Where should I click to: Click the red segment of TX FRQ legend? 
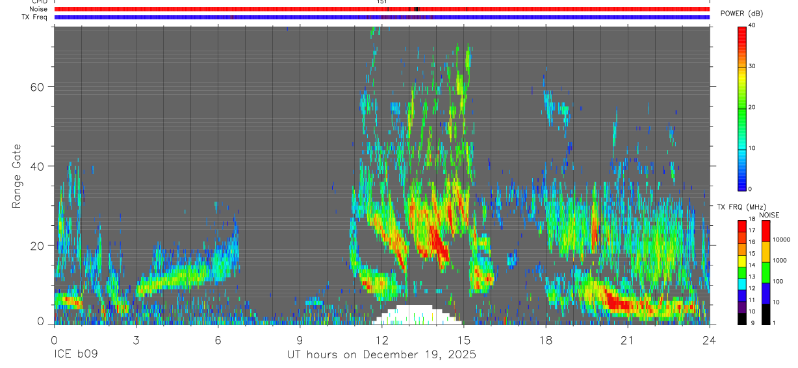tap(741, 225)
